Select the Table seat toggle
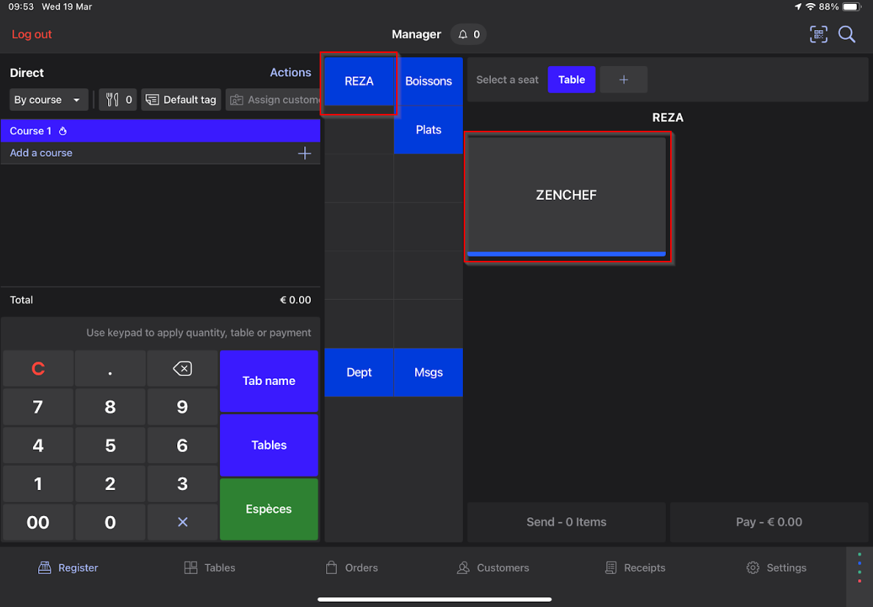 [571, 79]
